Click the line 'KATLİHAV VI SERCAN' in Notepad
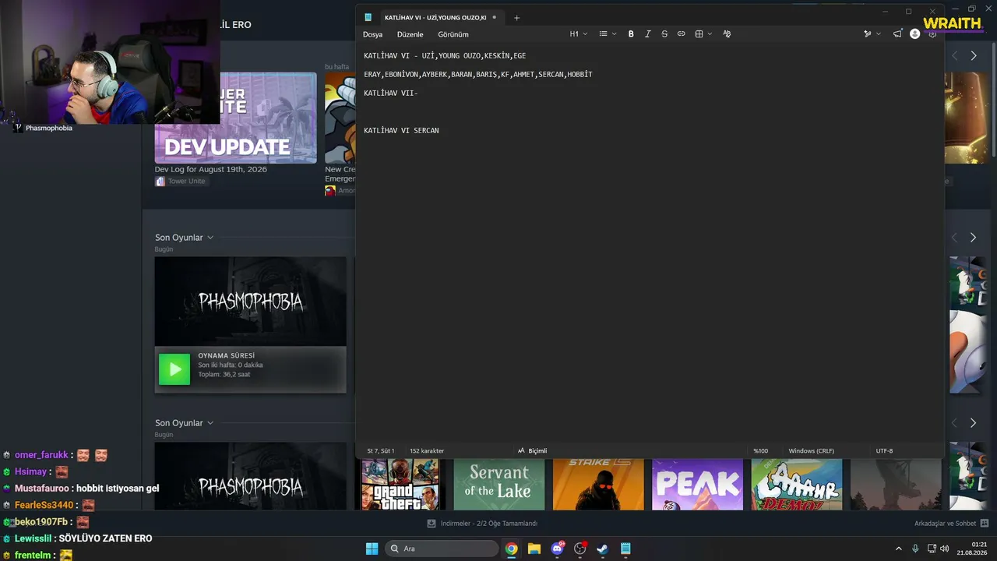The height and width of the screenshot is (561, 997). tap(401, 131)
